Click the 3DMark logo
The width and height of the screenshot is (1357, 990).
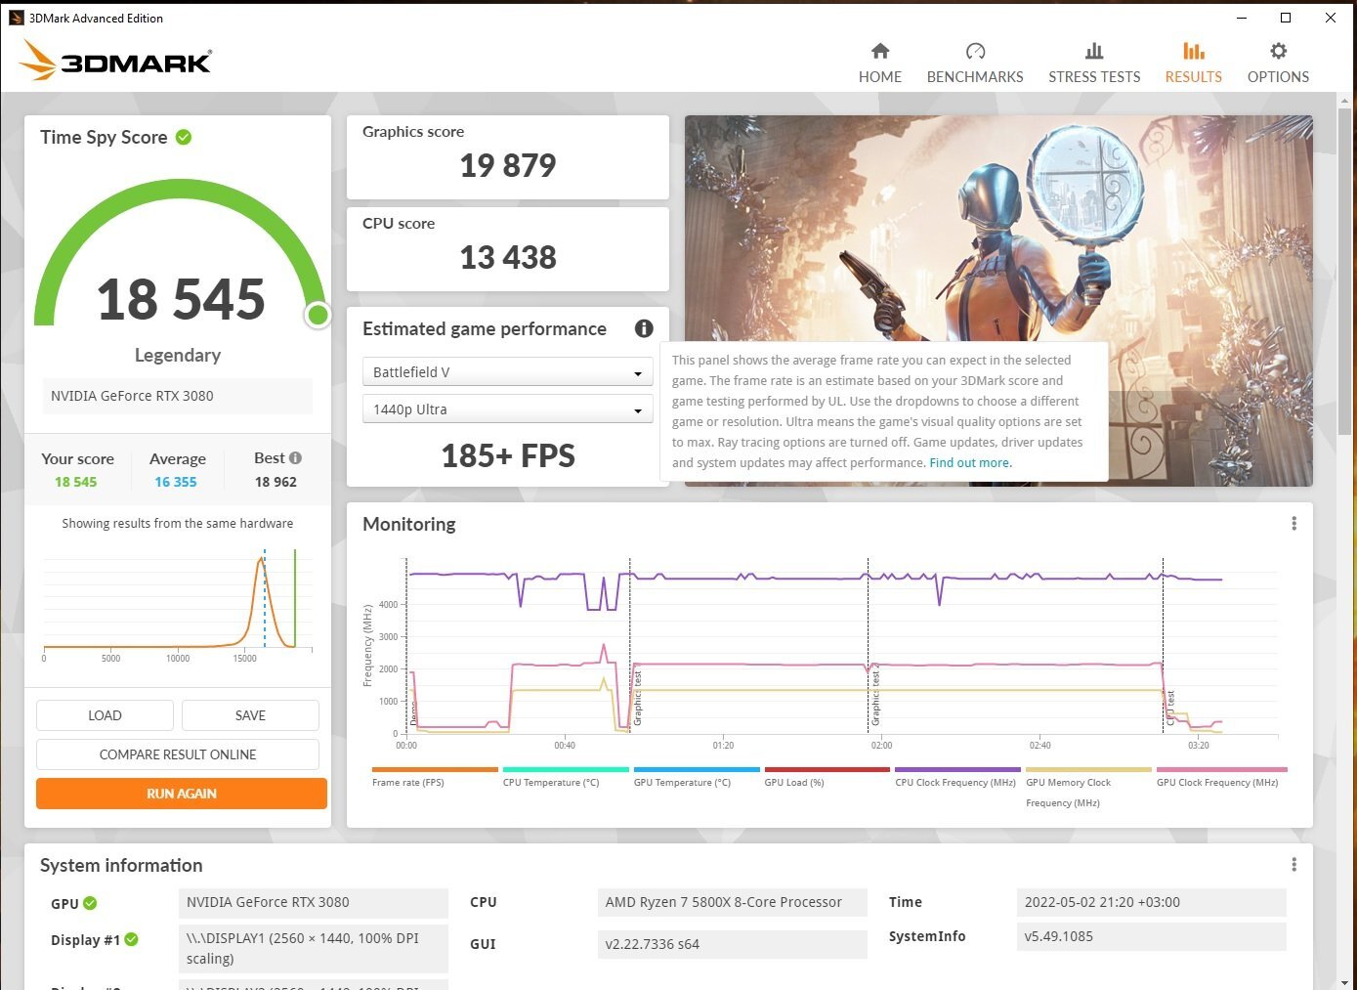tap(116, 61)
